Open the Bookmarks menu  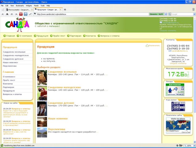click(19, 6)
